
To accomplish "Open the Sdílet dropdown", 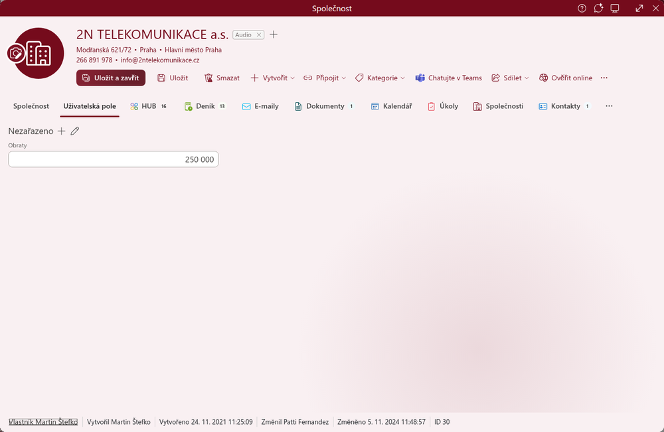I will [510, 78].
